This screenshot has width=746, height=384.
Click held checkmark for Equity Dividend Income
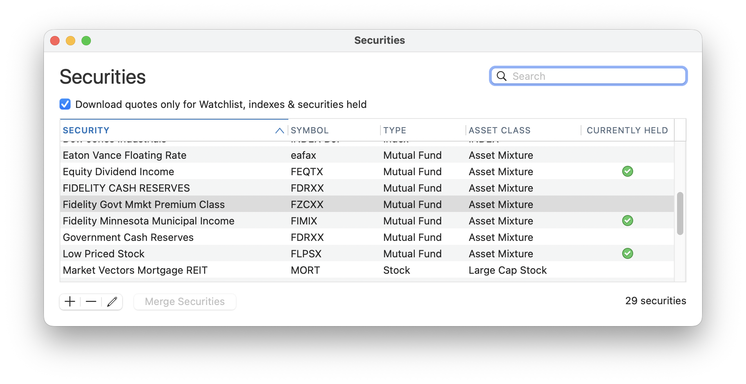click(627, 171)
